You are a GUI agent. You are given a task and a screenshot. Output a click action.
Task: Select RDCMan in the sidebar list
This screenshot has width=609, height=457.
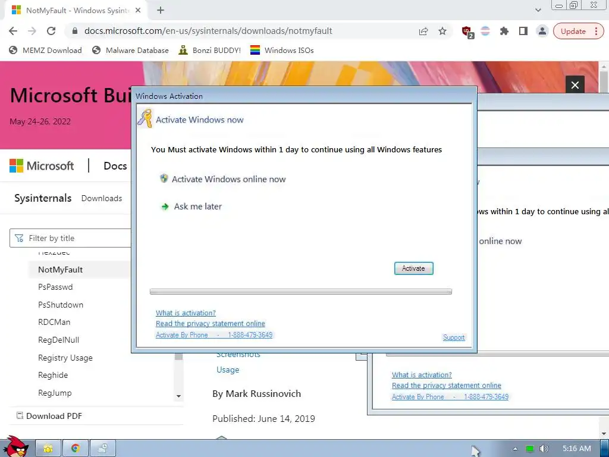(x=54, y=322)
